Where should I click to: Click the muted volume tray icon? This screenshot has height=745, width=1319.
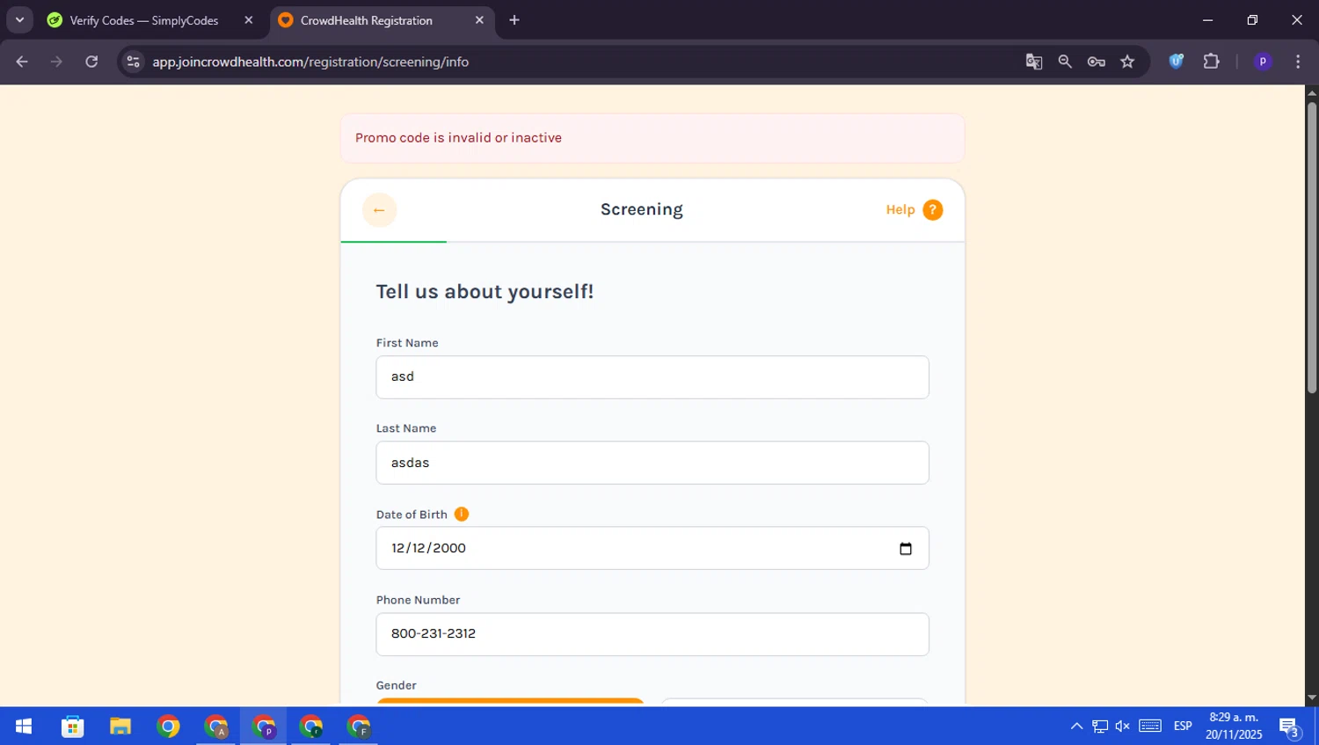1123,727
